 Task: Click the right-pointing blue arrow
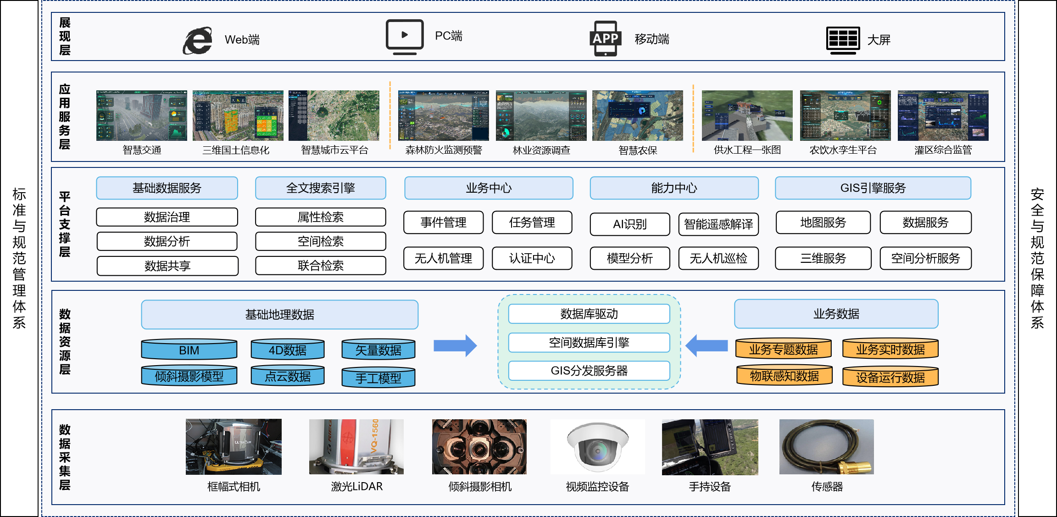coord(455,345)
